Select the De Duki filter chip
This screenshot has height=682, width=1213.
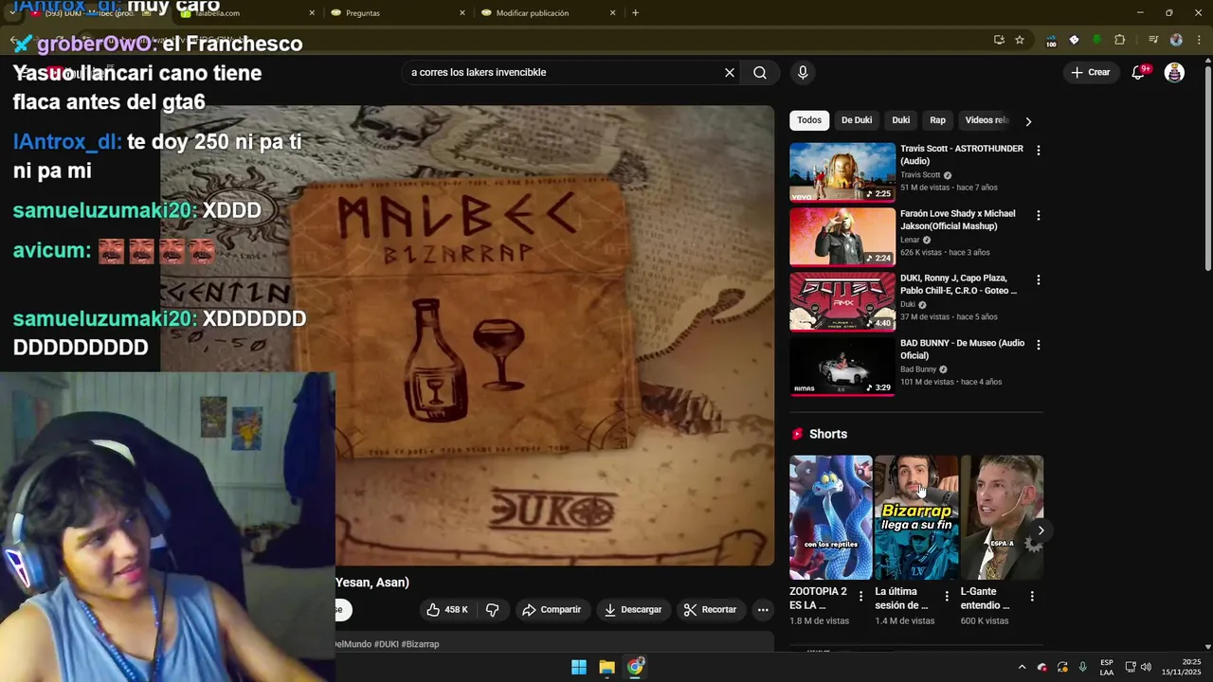coord(857,120)
